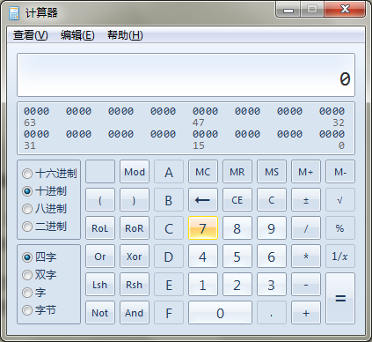Close the calculator window
Image resolution: width=372 pixels, height=342 pixels.
345,10
